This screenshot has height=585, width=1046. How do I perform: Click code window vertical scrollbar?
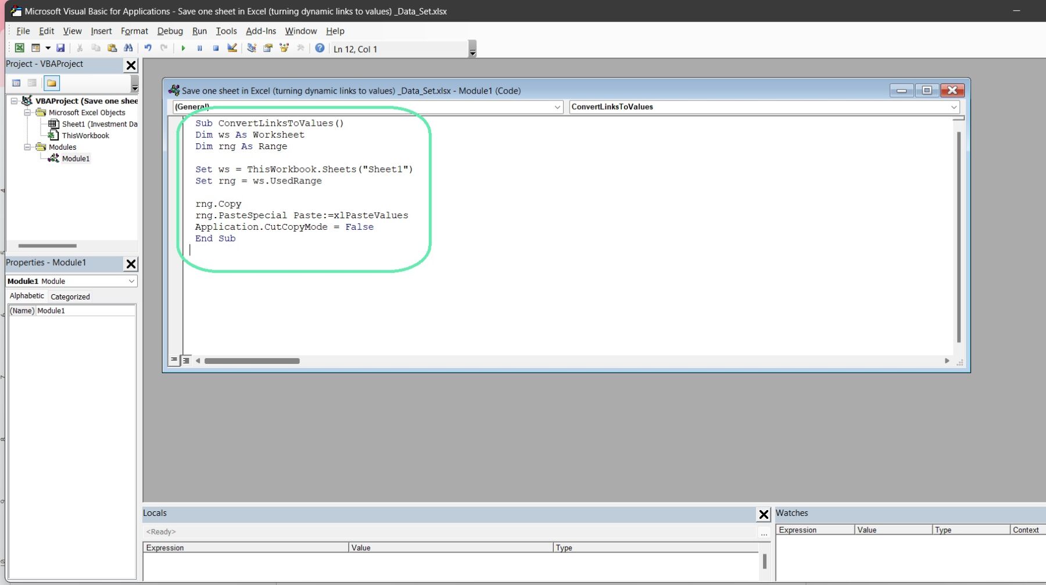point(958,237)
